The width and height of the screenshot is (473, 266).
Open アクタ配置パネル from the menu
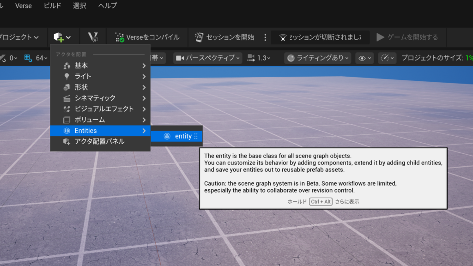click(100, 141)
